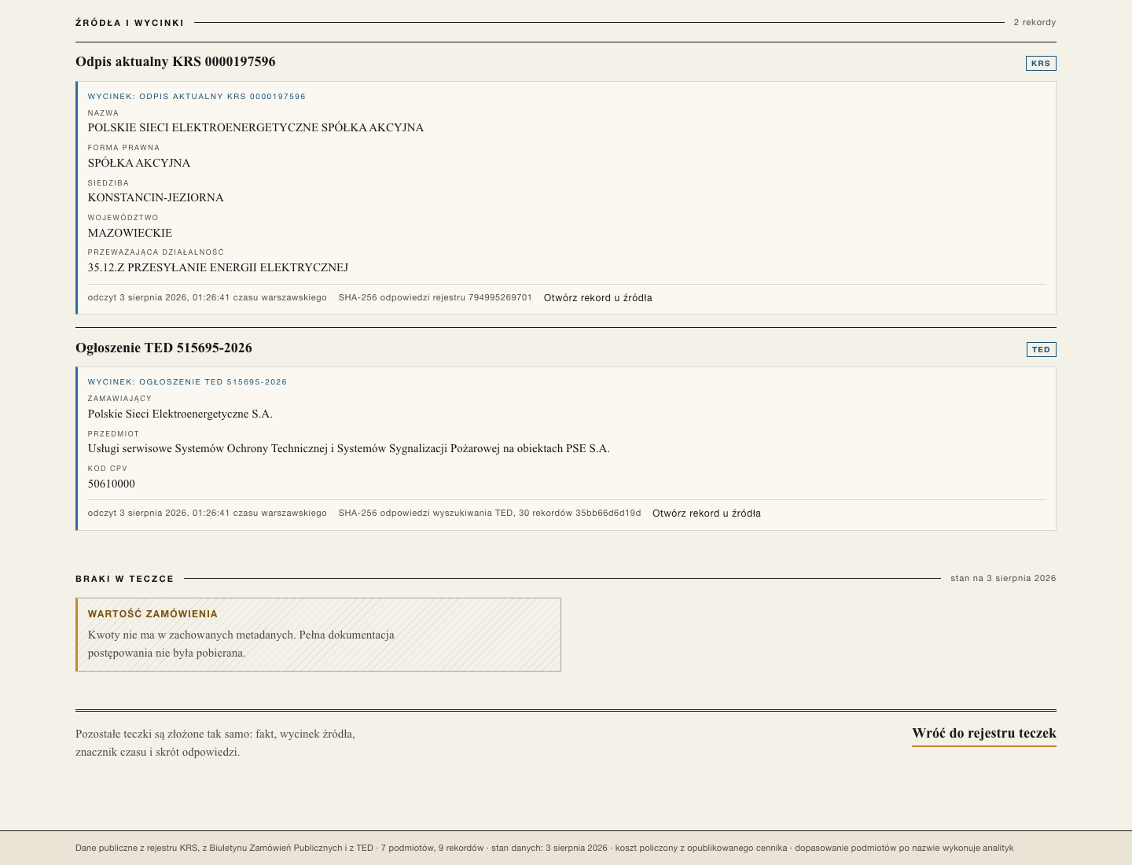Click the "WARTOŚĆ ZAMÓWIENIA" gap title

tap(153, 614)
